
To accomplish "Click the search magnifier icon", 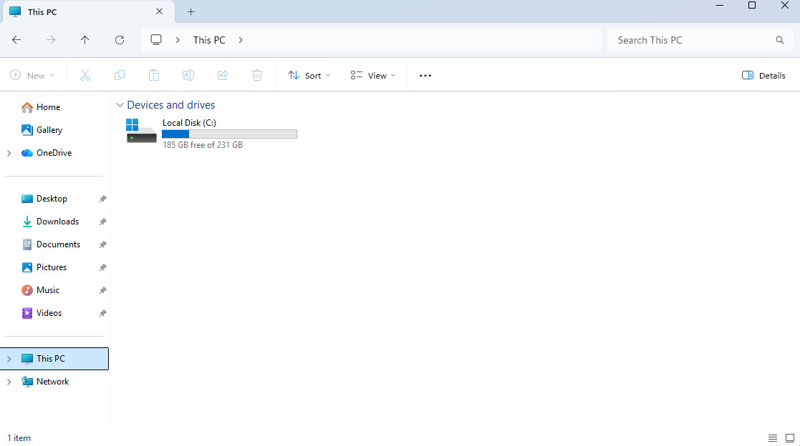I will point(780,40).
